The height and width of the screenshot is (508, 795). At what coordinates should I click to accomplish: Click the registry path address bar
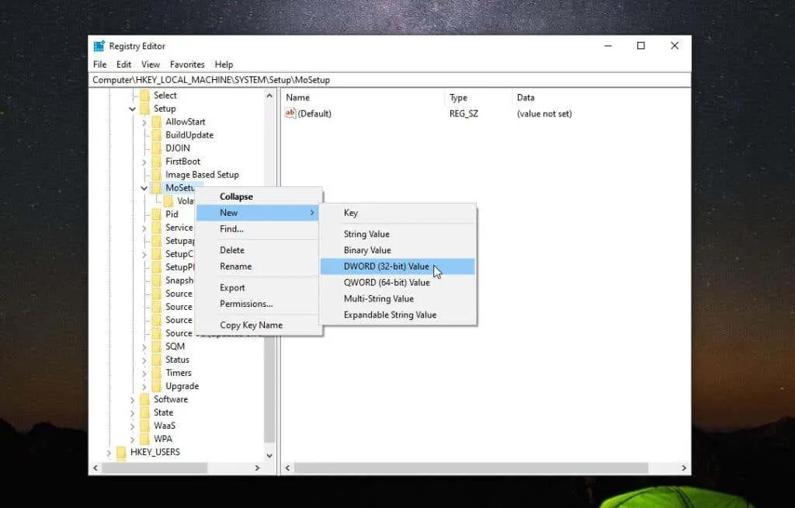tap(388, 80)
